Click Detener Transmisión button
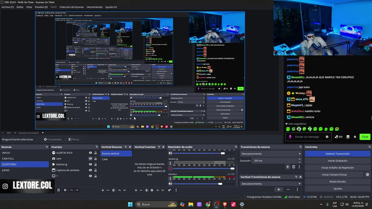 337,154
